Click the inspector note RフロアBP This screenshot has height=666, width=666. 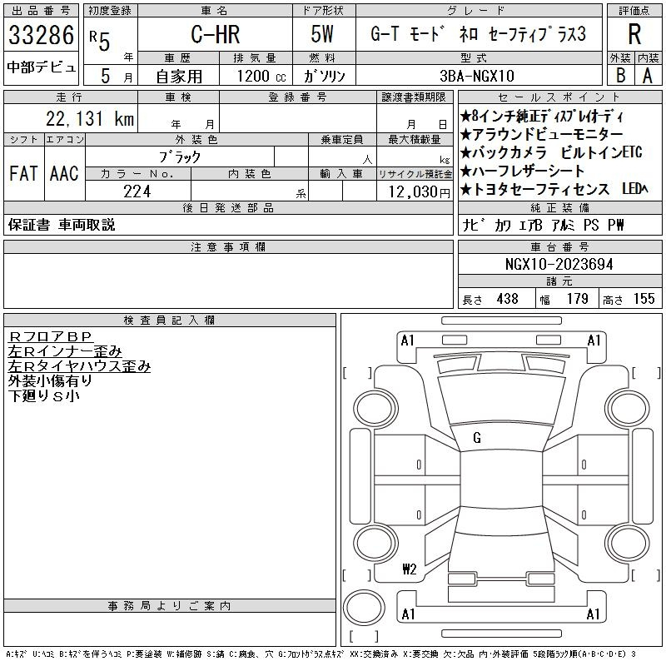(x=50, y=336)
